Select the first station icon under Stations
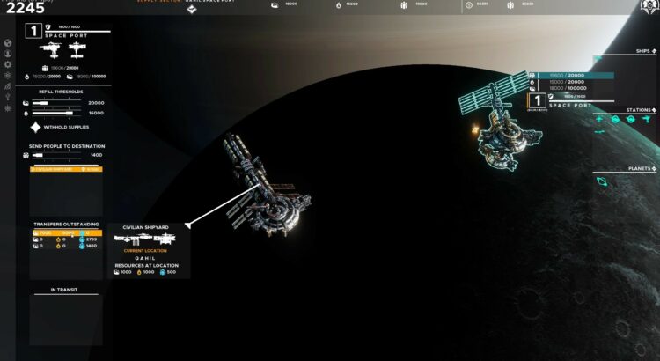The width and height of the screenshot is (660, 361). coord(600,119)
